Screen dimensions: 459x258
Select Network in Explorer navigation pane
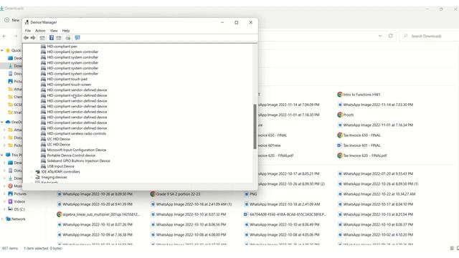point(19,219)
